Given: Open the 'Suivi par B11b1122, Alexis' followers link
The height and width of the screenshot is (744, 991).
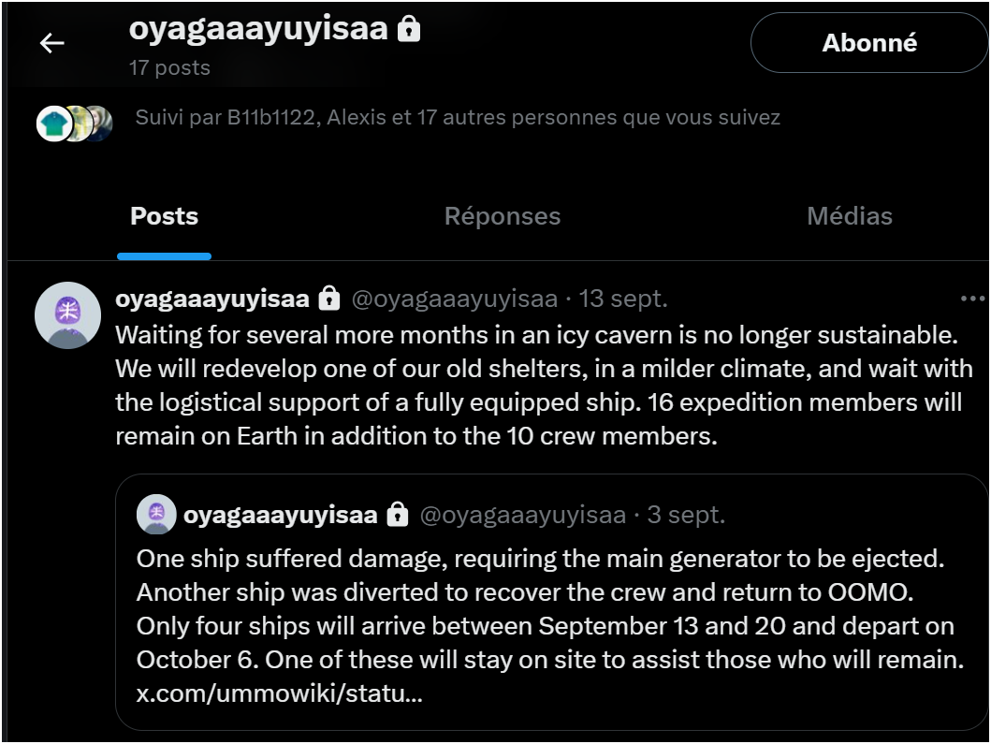Looking at the screenshot, I should (x=458, y=118).
